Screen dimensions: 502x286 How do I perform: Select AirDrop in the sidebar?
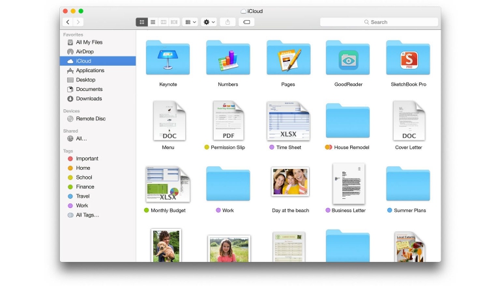(85, 51)
